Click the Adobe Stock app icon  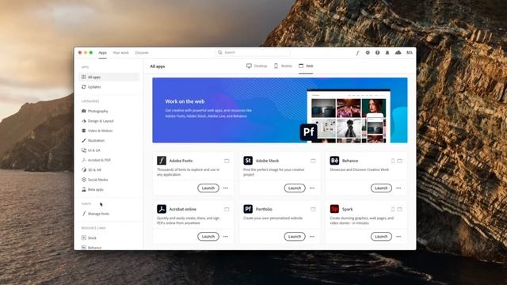248,161
